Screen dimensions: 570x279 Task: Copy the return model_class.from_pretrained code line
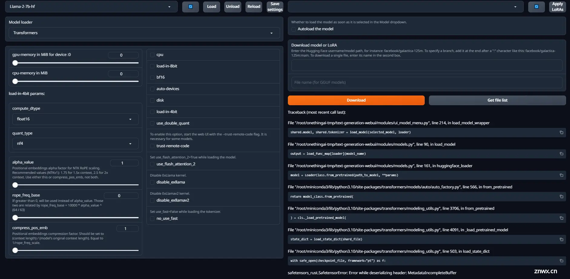coord(562,196)
